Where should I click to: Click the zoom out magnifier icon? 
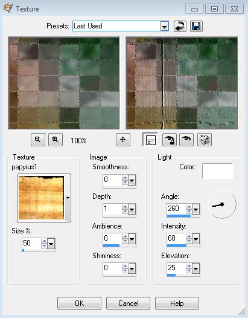click(x=38, y=140)
